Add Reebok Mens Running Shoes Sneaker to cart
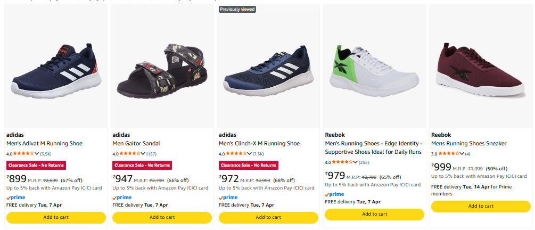This screenshot has width=535, height=230. coord(481,206)
